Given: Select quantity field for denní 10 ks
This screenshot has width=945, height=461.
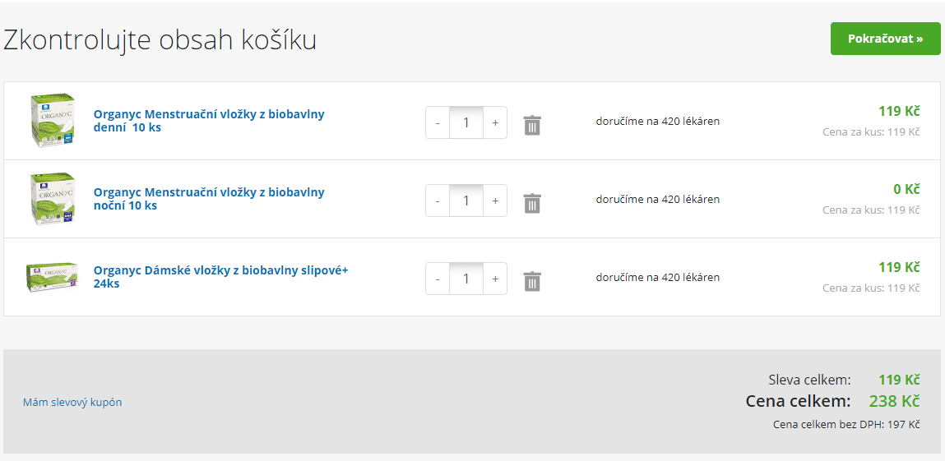Looking at the screenshot, I should click(466, 122).
